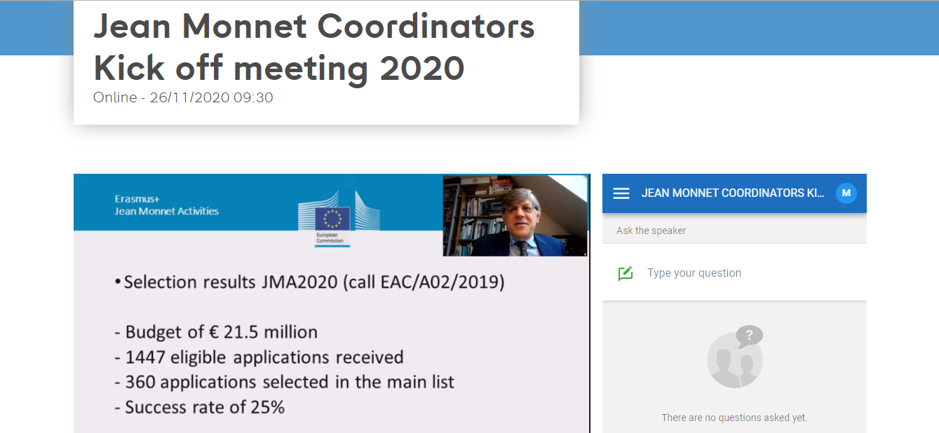
Task: Click the Jean Monnet Coordinators Kick off meeting title
Action: pyautogui.click(x=313, y=48)
